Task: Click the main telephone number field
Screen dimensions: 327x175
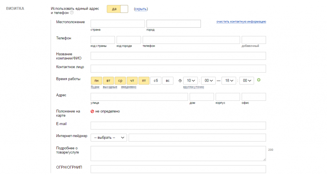Action: click(x=191, y=40)
